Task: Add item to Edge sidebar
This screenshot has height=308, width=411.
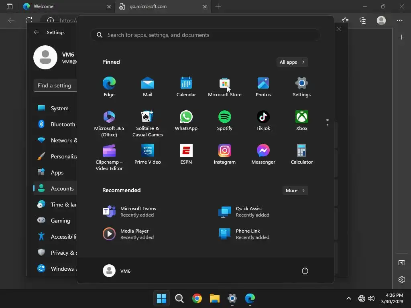Action: [x=401, y=37]
